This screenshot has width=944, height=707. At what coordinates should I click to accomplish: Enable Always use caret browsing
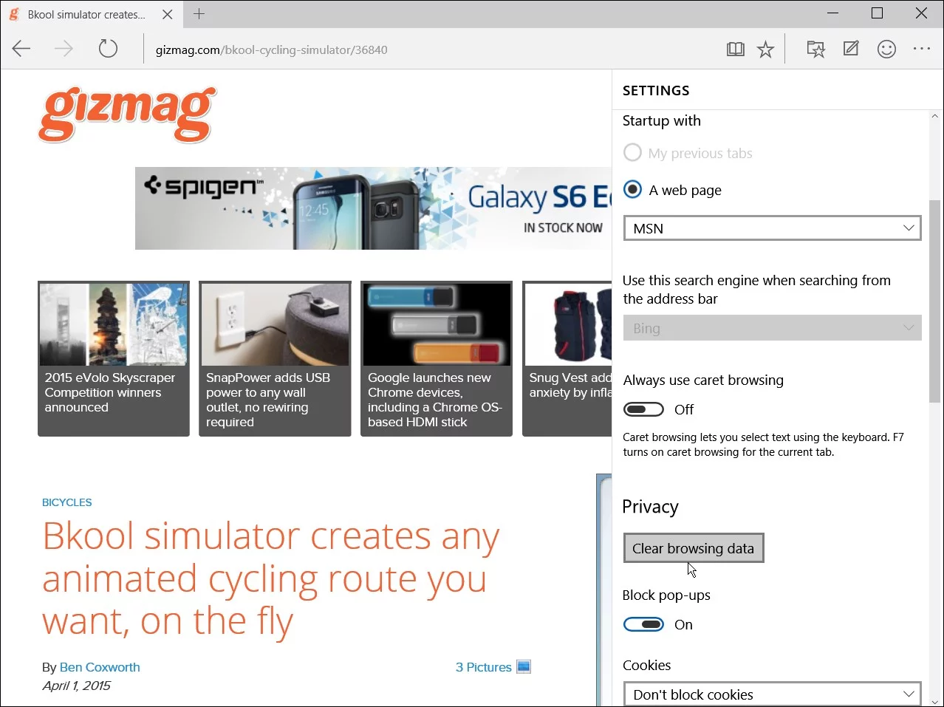643,409
